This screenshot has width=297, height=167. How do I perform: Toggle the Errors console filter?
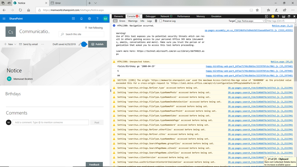click(x=122, y=21)
